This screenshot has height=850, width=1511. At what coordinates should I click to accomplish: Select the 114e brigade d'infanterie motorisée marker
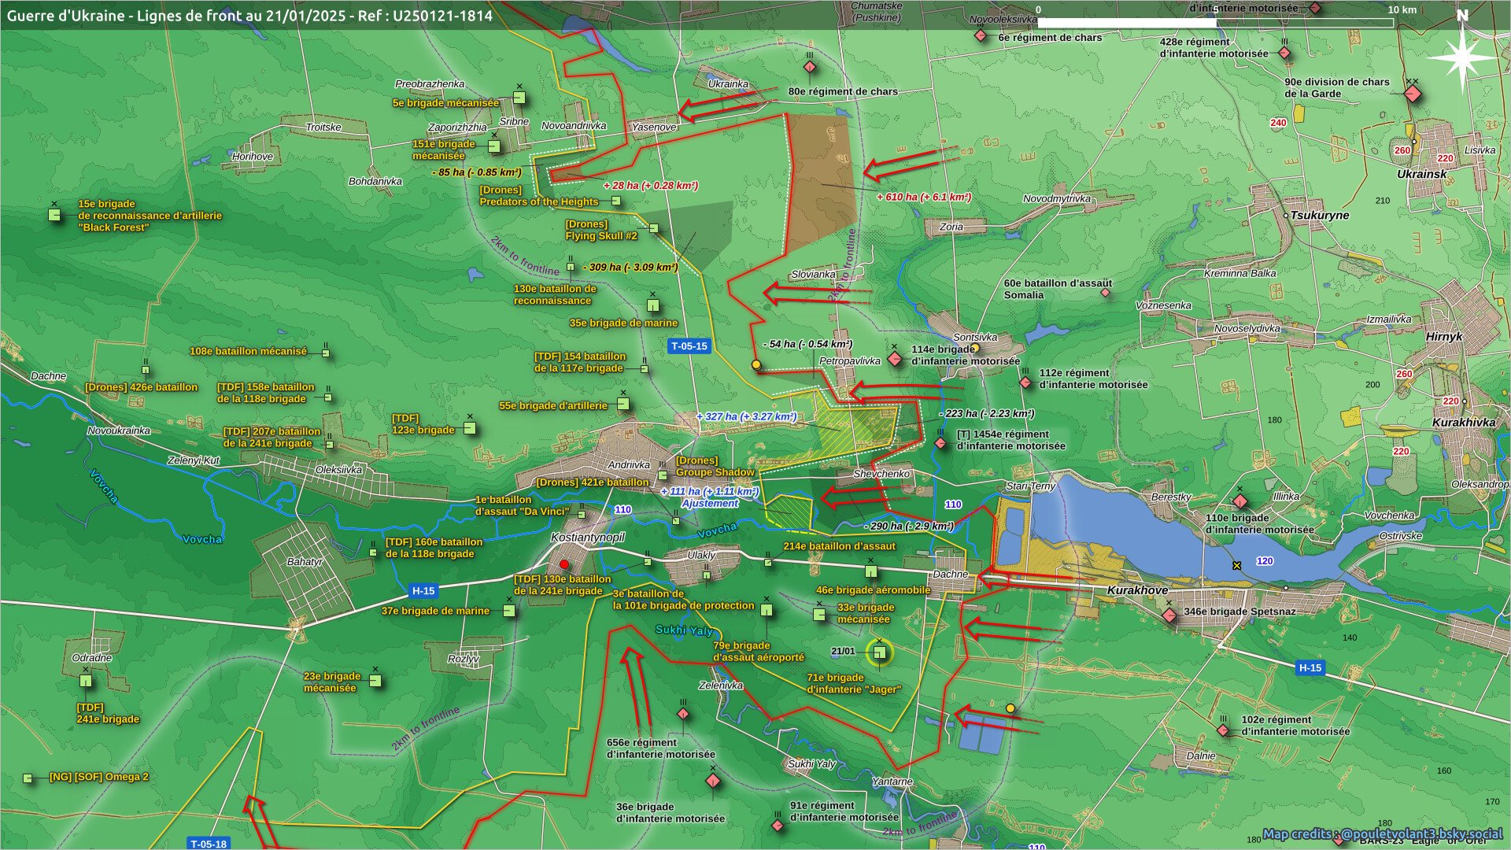click(x=894, y=359)
